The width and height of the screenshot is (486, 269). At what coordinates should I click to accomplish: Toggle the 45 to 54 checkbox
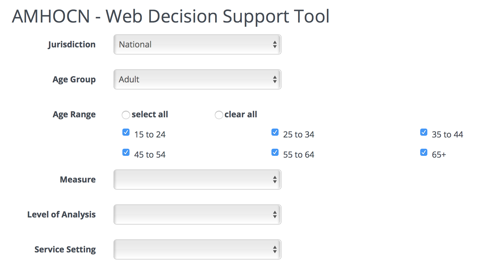pyautogui.click(x=126, y=152)
